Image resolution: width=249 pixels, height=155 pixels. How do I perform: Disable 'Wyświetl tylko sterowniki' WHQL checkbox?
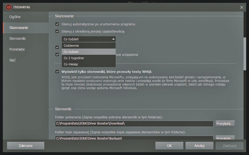[57, 72]
